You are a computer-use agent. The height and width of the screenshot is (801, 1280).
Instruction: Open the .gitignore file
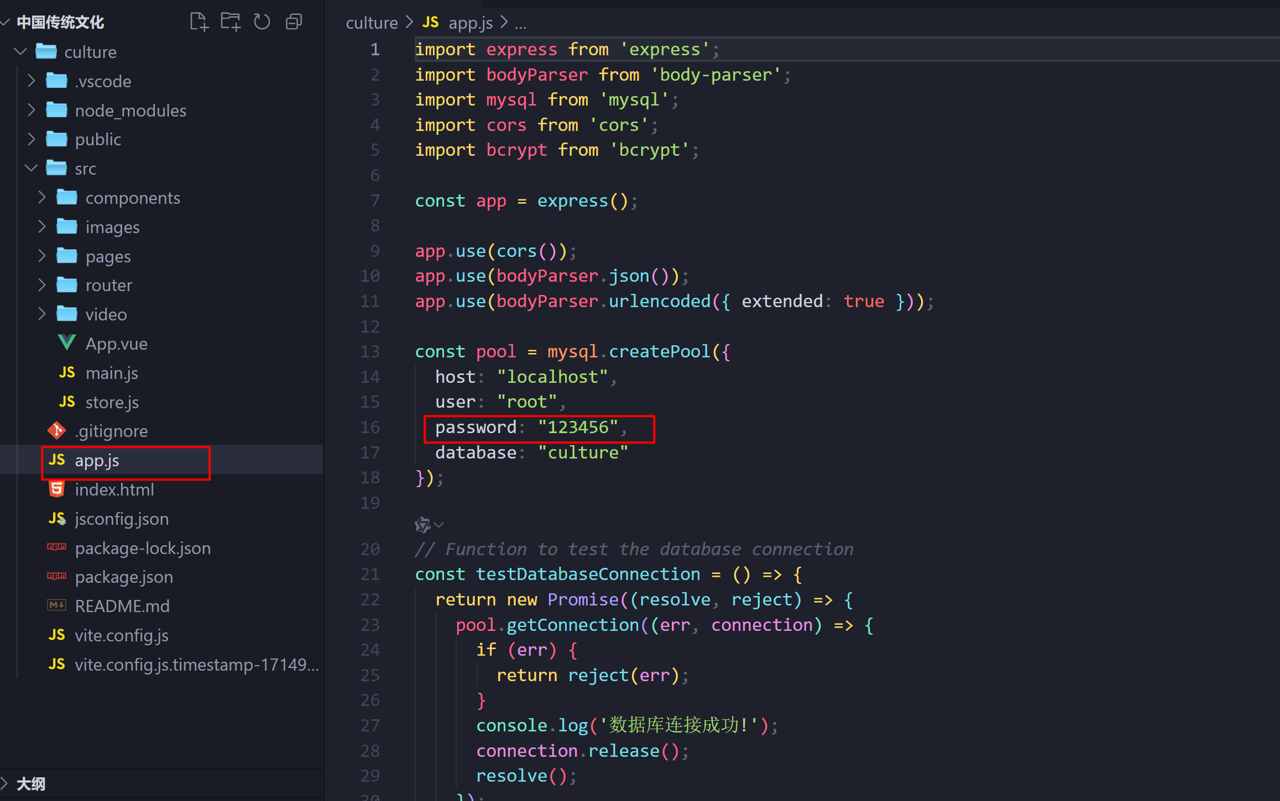(x=111, y=431)
